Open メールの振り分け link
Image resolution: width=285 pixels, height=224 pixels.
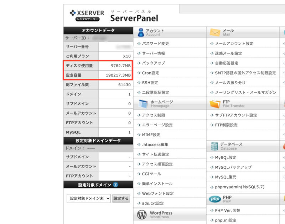[230, 83]
